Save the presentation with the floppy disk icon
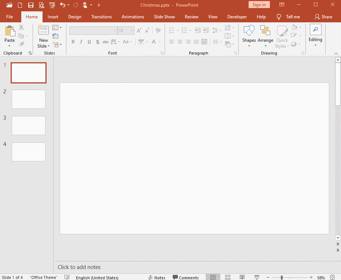Image resolution: width=341 pixels, height=280 pixels. pos(31,5)
